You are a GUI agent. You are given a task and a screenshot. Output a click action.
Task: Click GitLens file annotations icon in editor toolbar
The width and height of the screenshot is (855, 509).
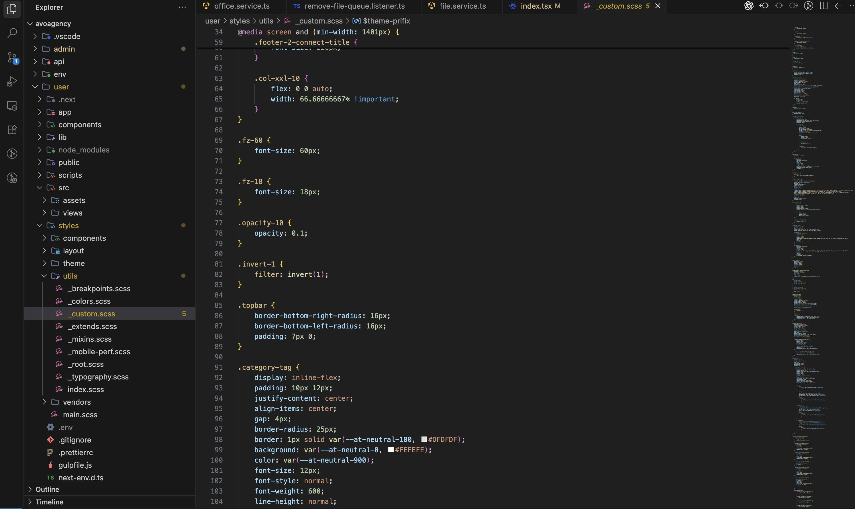pos(808,6)
